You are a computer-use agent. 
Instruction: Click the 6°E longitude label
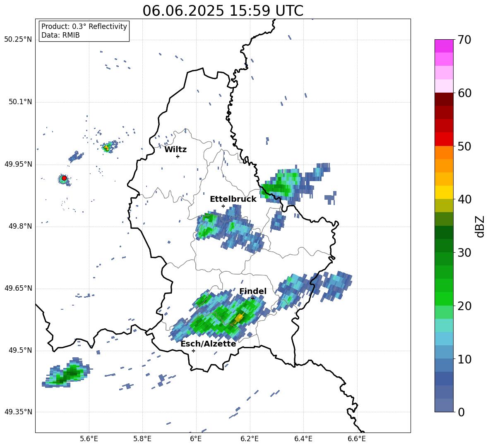pos(196,439)
